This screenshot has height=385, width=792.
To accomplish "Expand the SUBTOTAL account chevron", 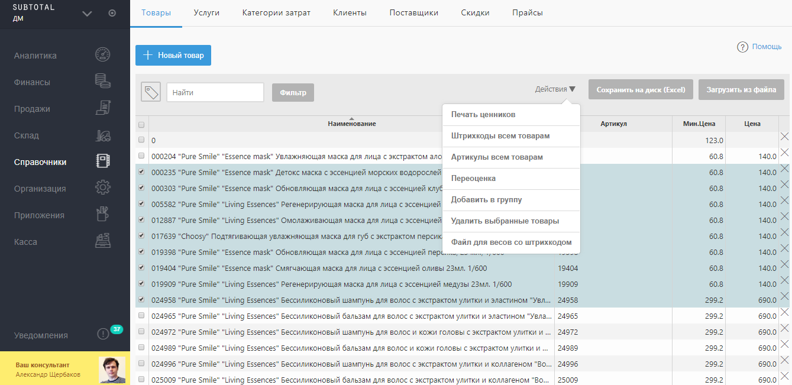I will 87,14.
